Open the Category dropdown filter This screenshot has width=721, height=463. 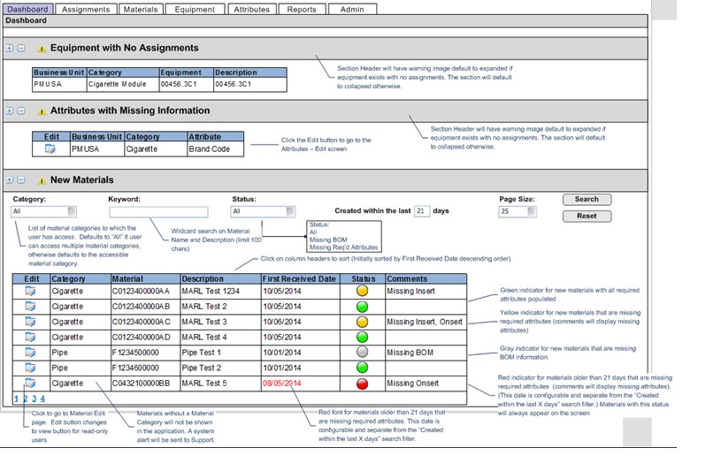coord(71,212)
